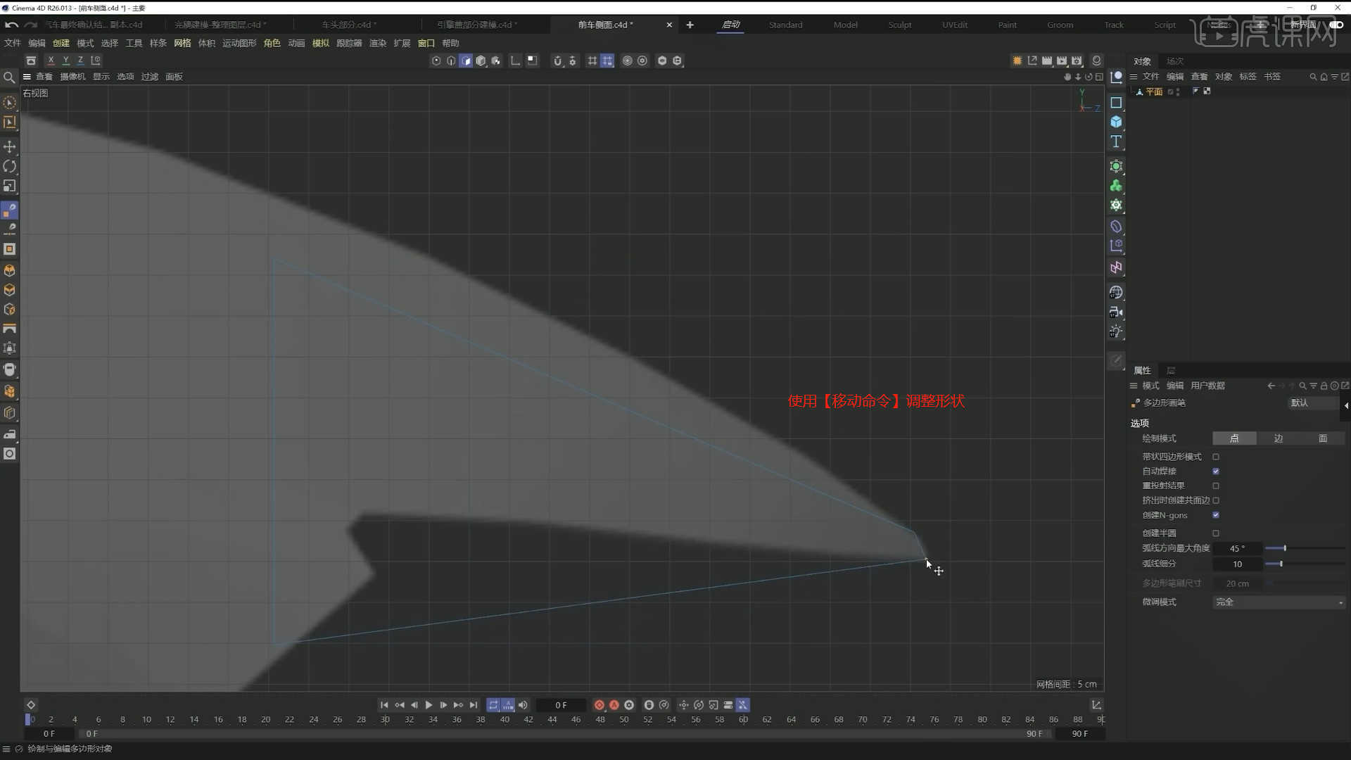Check the 带状四边形模式 checkbox

click(1215, 456)
